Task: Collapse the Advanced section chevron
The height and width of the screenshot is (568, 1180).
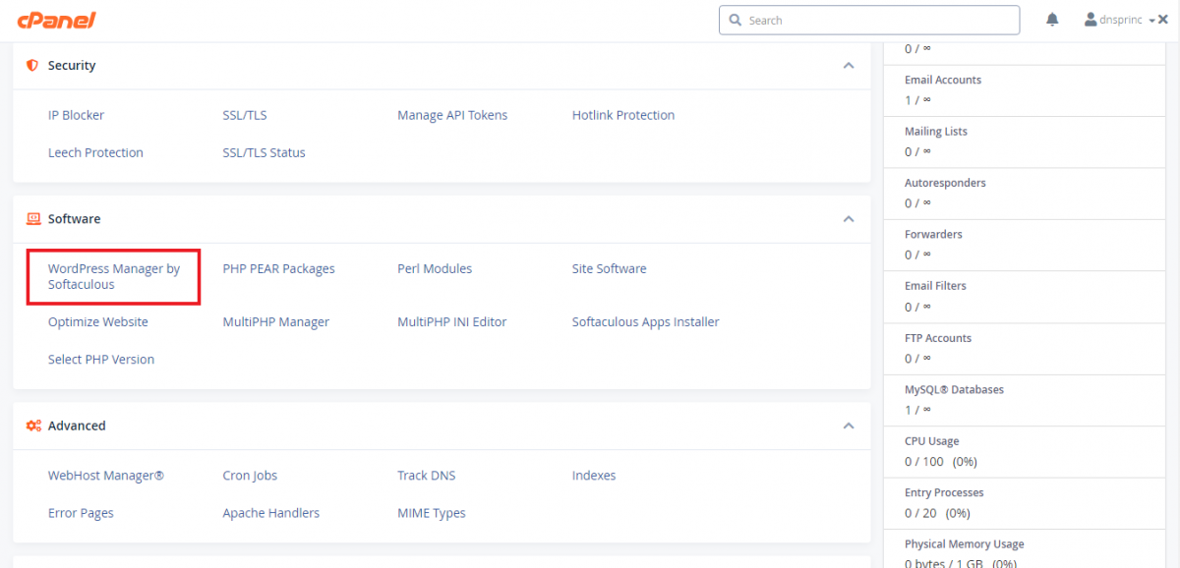Action: [x=849, y=426]
